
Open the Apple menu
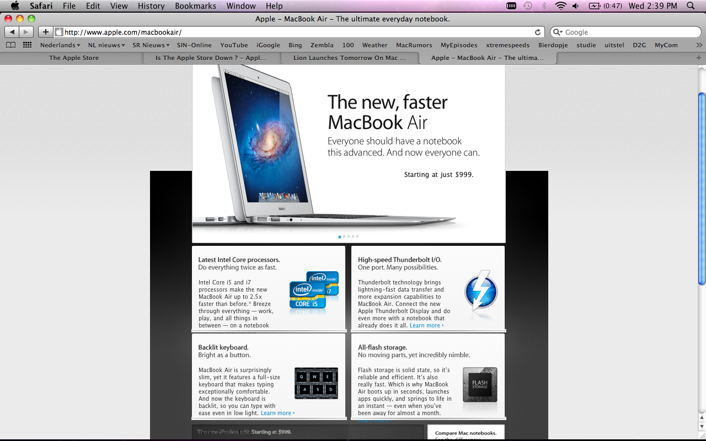(15, 6)
